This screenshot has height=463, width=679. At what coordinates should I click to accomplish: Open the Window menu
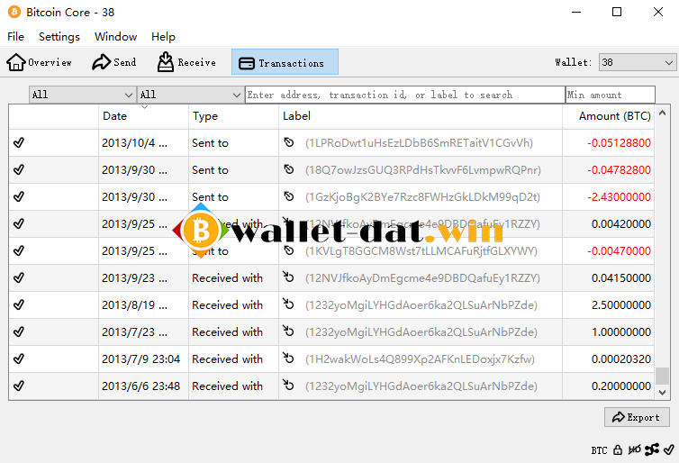(115, 37)
